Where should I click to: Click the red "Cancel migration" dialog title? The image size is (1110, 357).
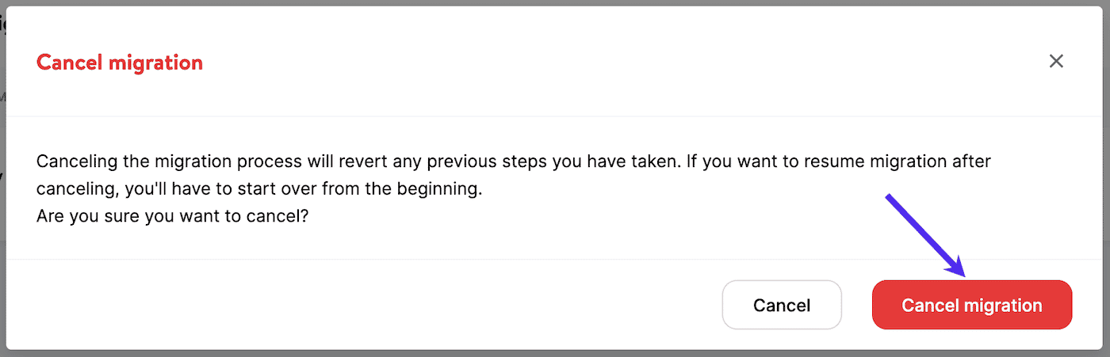pyautogui.click(x=120, y=62)
